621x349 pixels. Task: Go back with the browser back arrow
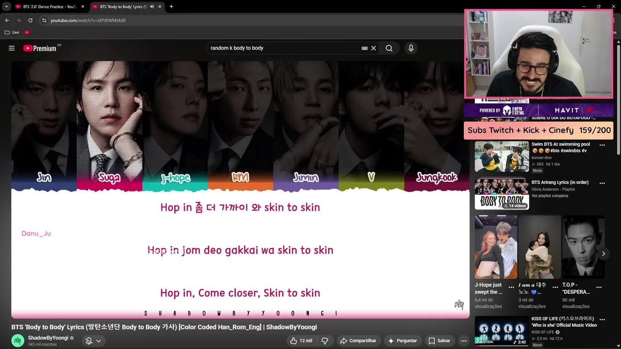point(7,20)
